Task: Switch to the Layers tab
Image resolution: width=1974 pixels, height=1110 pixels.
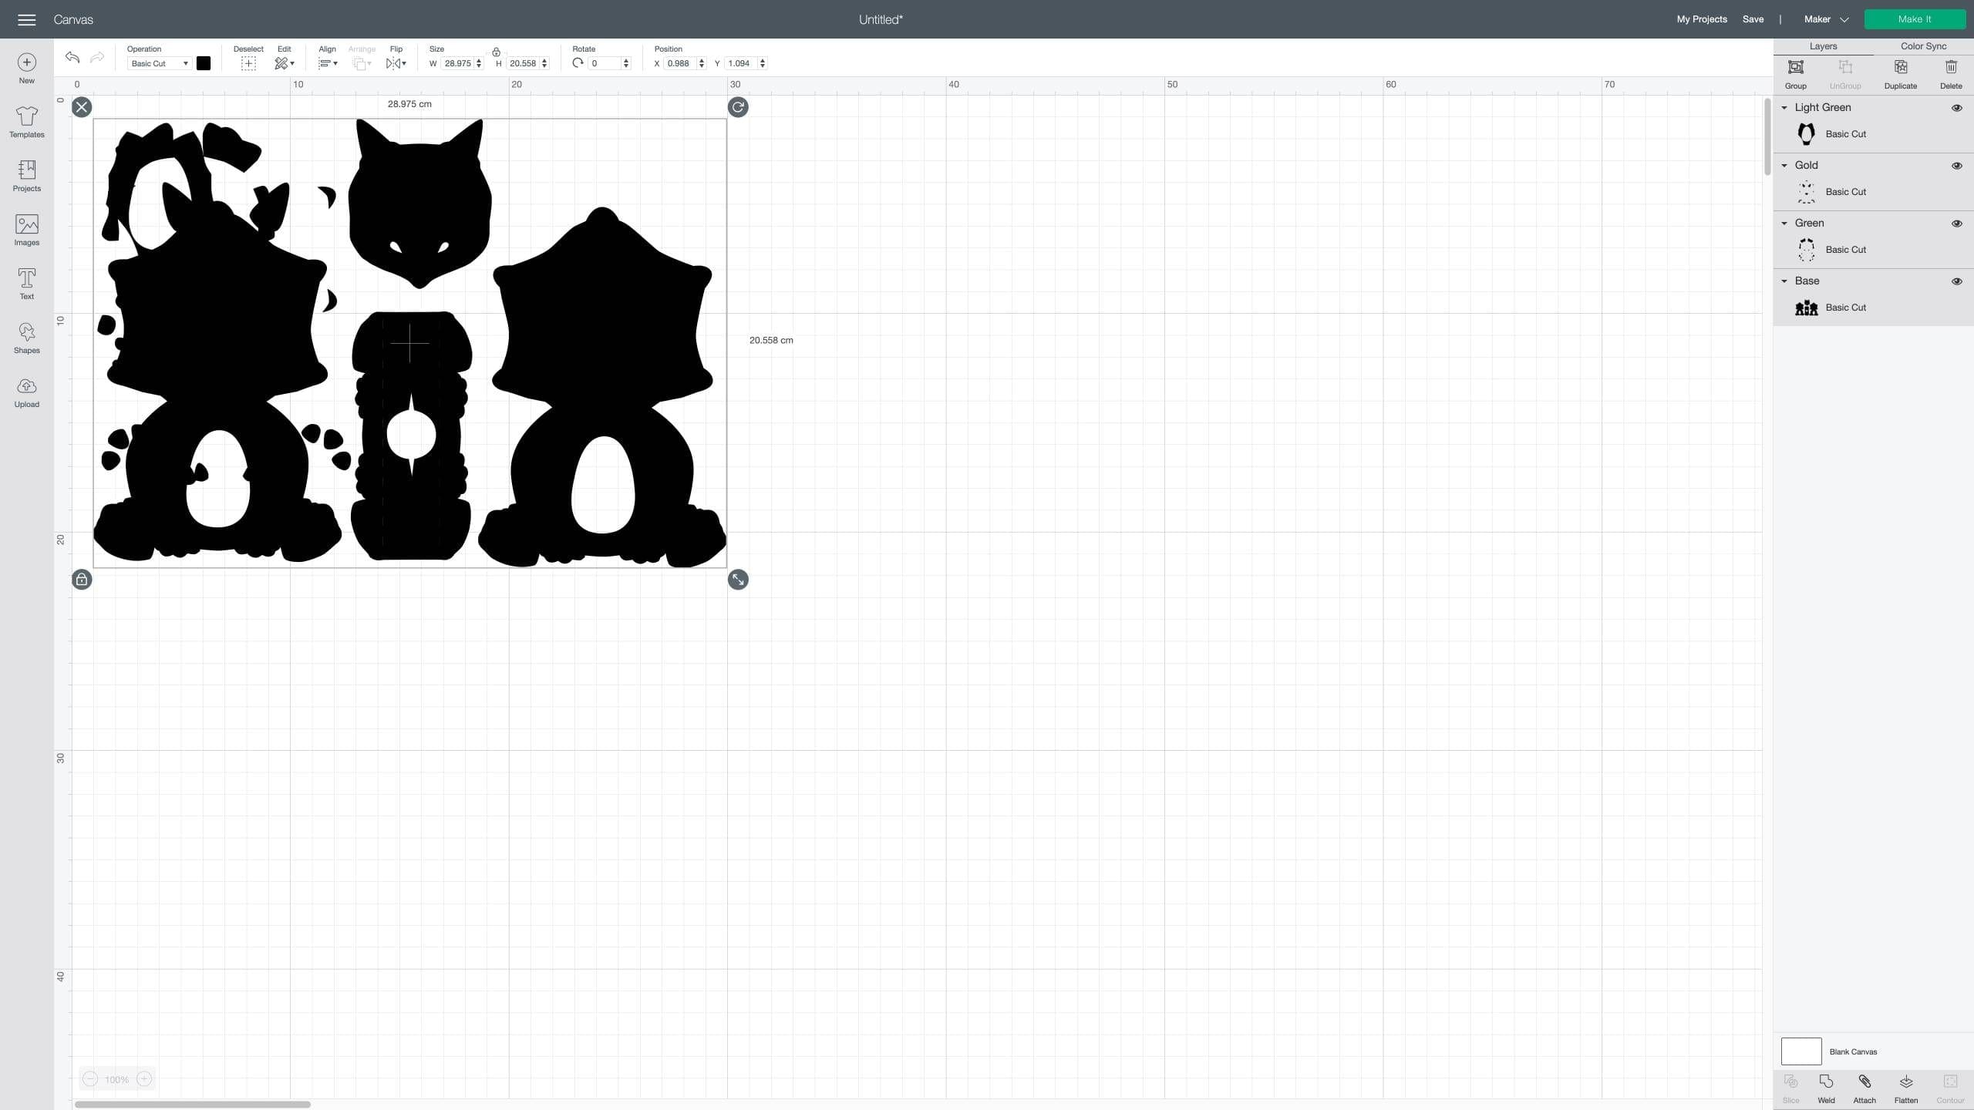Action: 1823,46
